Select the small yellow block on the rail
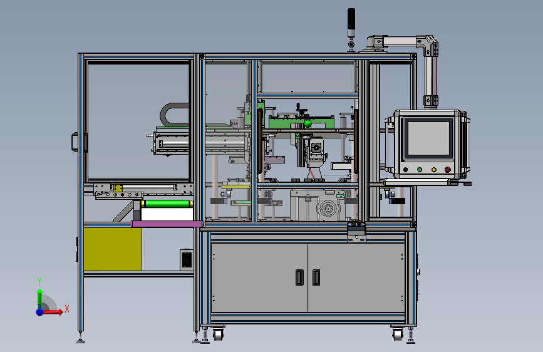The height and width of the screenshot is (352, 543). click(118, 188)
